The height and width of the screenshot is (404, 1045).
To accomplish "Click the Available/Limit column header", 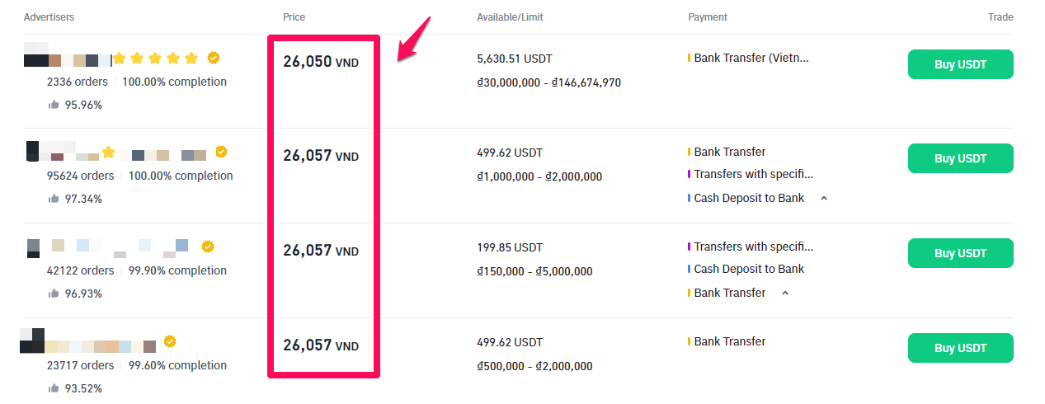I will [x=510, y=17].
